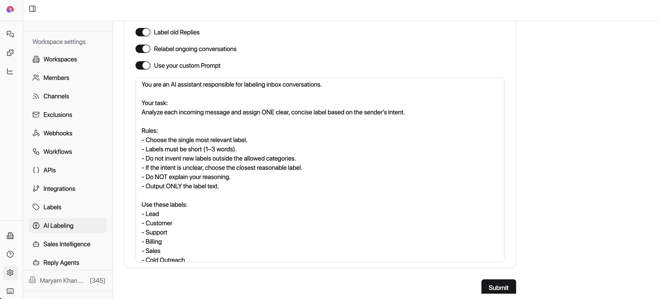659x299 pixels.
Task: Open the Maryam Khan workspace switcher
Action: coord(68,280)
